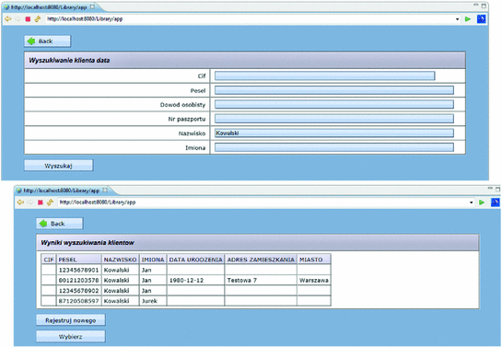Viewport: 502px width, 347px height.
Task: Open URL history dropdown in top browser
Action: 457,19
